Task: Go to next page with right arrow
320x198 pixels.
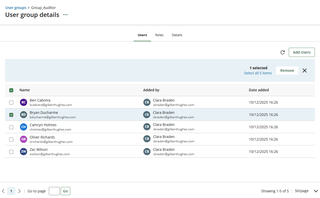Action: click(x=19, y=191)
